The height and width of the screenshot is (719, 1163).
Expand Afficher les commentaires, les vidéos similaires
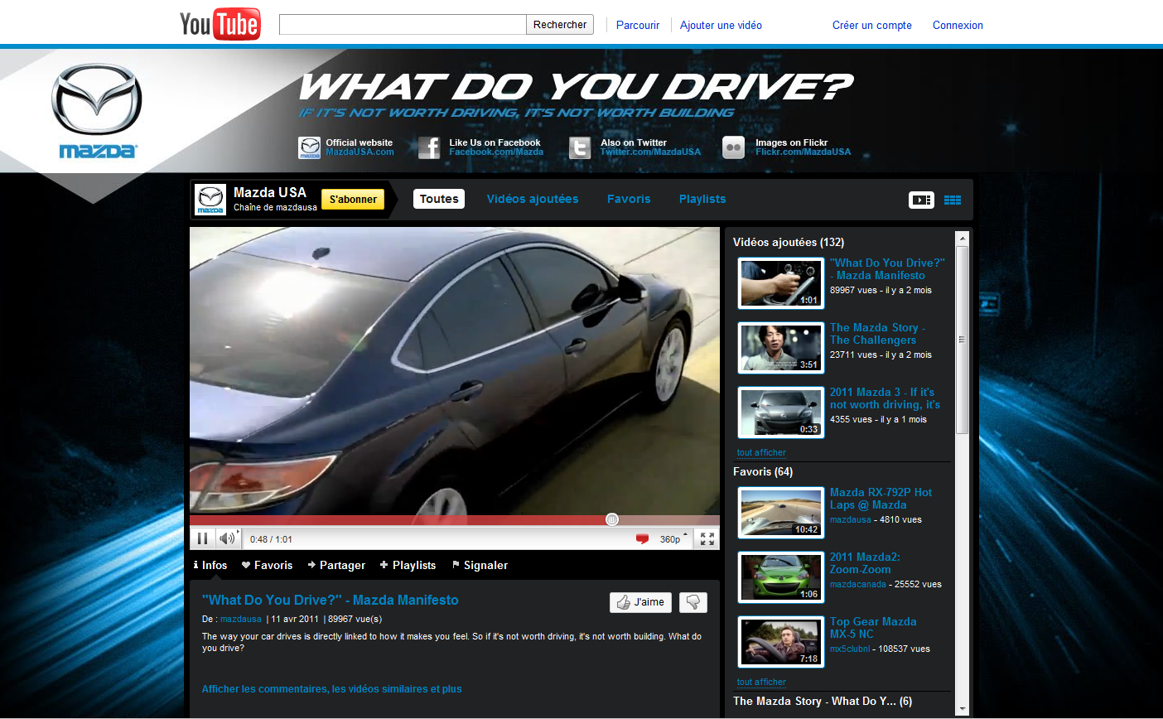[x=332, y=689]
